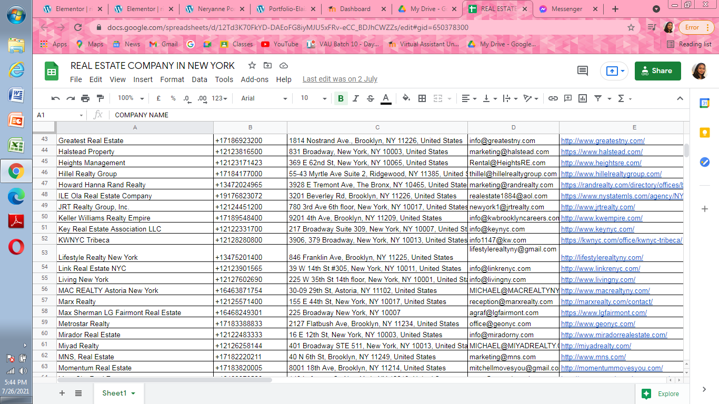
Task: View the cloud save status icon
Action: (x=284, y=65)
